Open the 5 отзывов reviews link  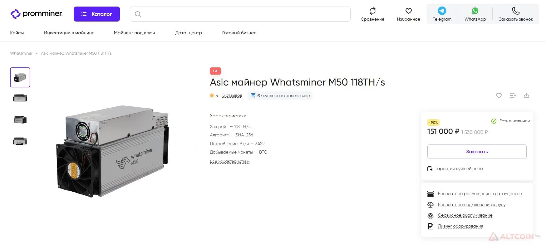coord(232,96)
